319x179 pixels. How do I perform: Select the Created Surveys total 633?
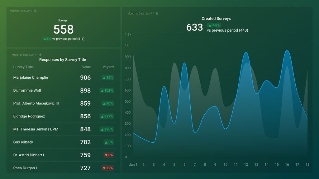coord(195,27)
